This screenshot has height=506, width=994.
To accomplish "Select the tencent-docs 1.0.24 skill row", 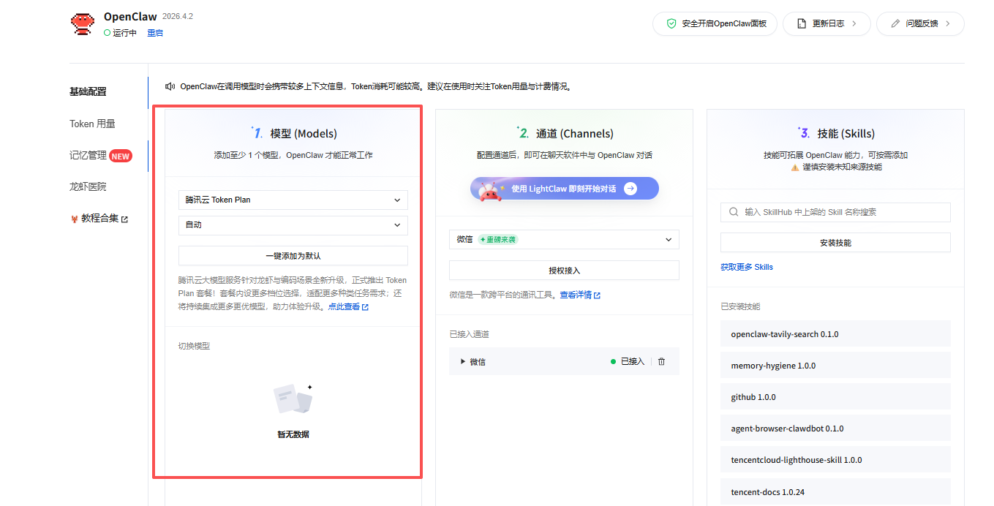I will pos(835,492).
